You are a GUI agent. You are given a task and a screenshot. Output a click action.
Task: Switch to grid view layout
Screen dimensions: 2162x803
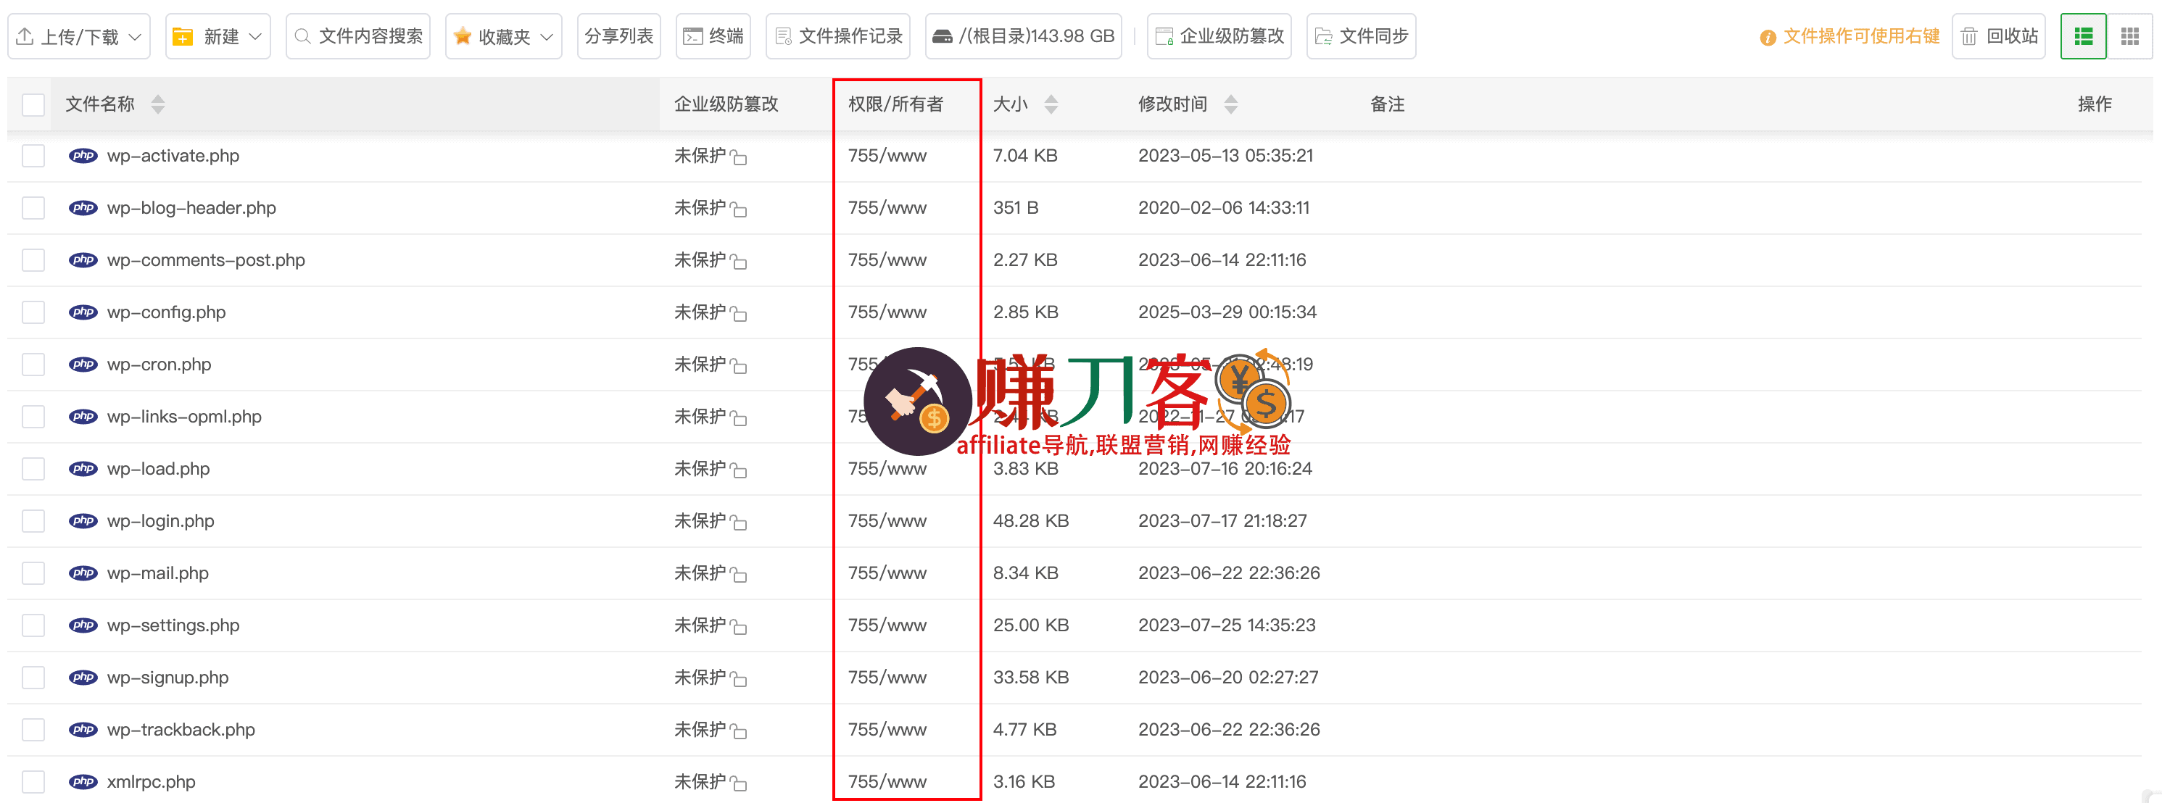coord(2131,36)
